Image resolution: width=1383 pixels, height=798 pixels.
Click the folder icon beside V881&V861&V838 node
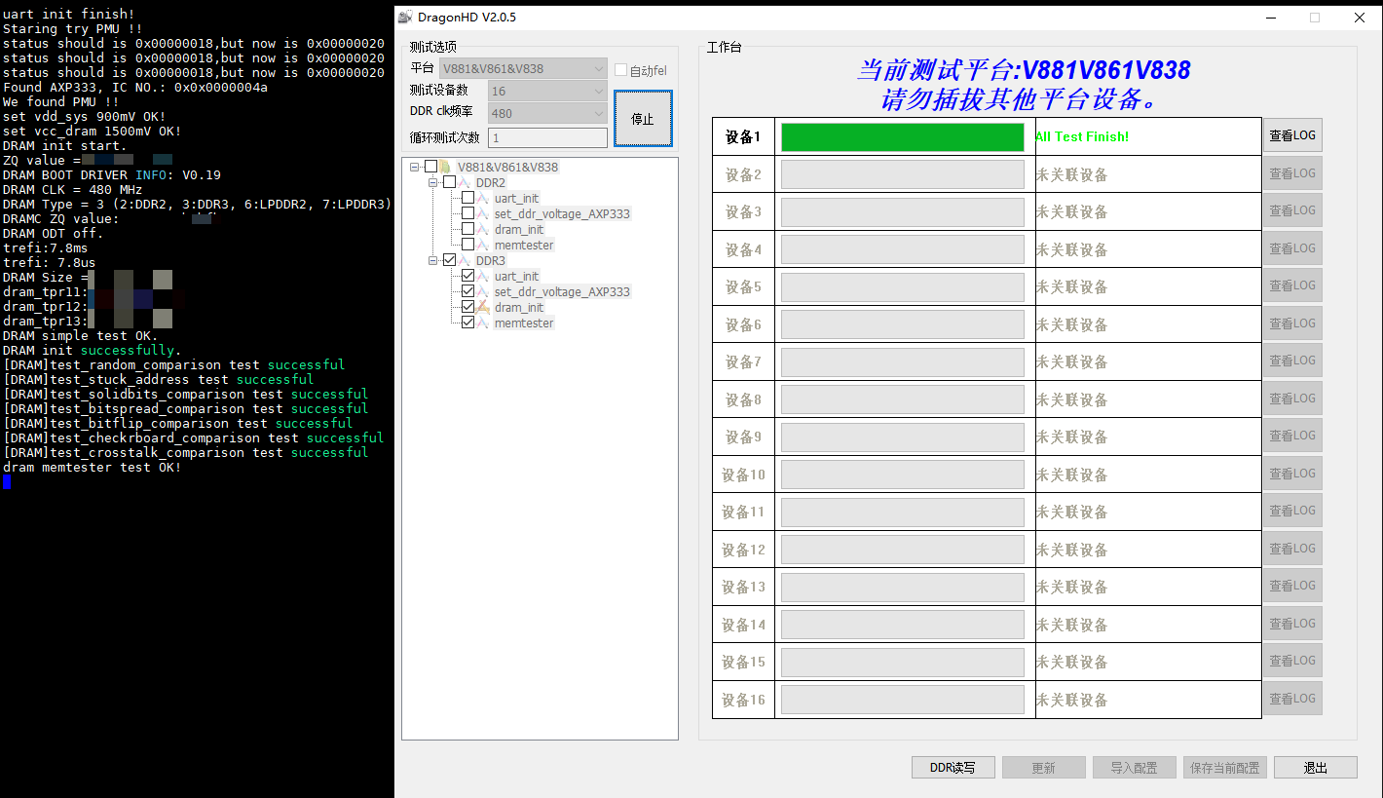click(x=443, y=167)
